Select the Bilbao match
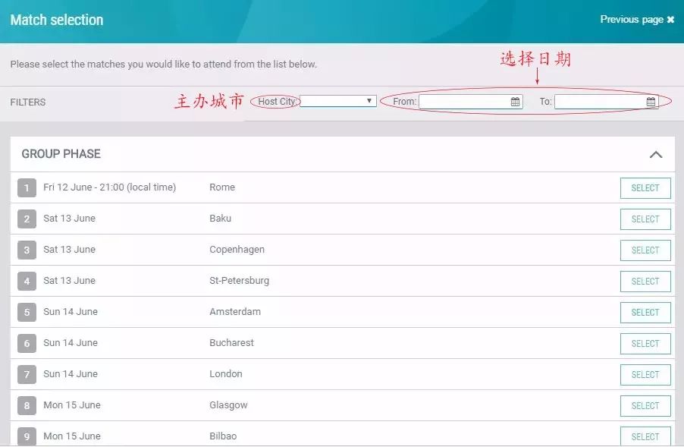The height and width of the screenshot is (447, 684). (x=645, y=436)
